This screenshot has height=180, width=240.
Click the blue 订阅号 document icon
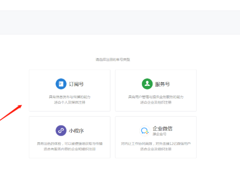pos(61,84)
